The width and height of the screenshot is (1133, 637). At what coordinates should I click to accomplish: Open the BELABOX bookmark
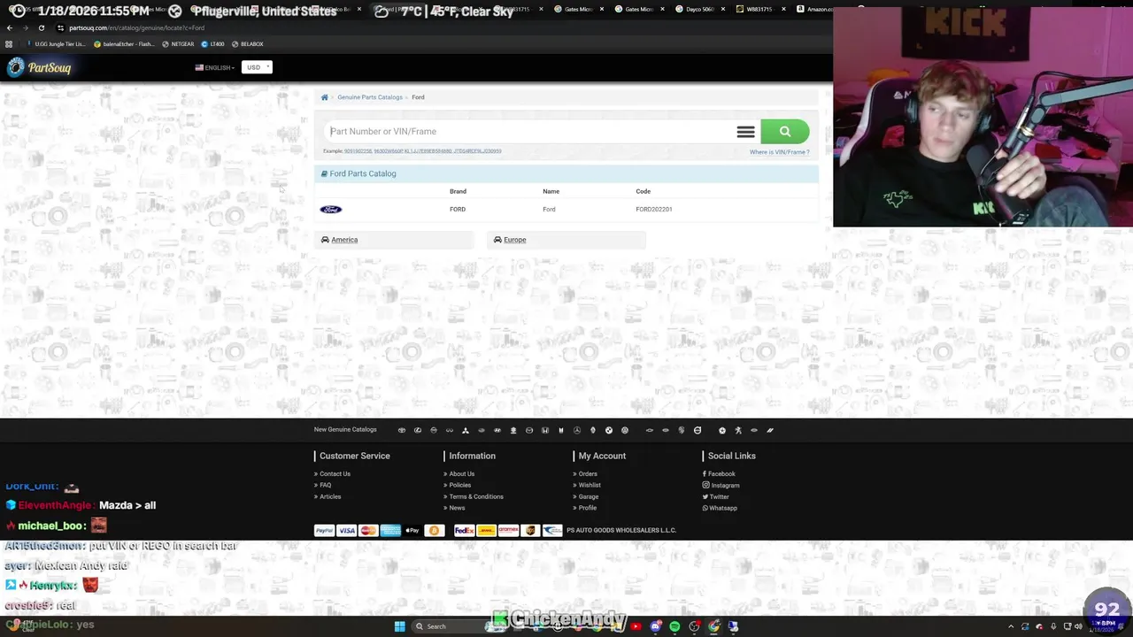pyautogui.click(x=247, y=44)
